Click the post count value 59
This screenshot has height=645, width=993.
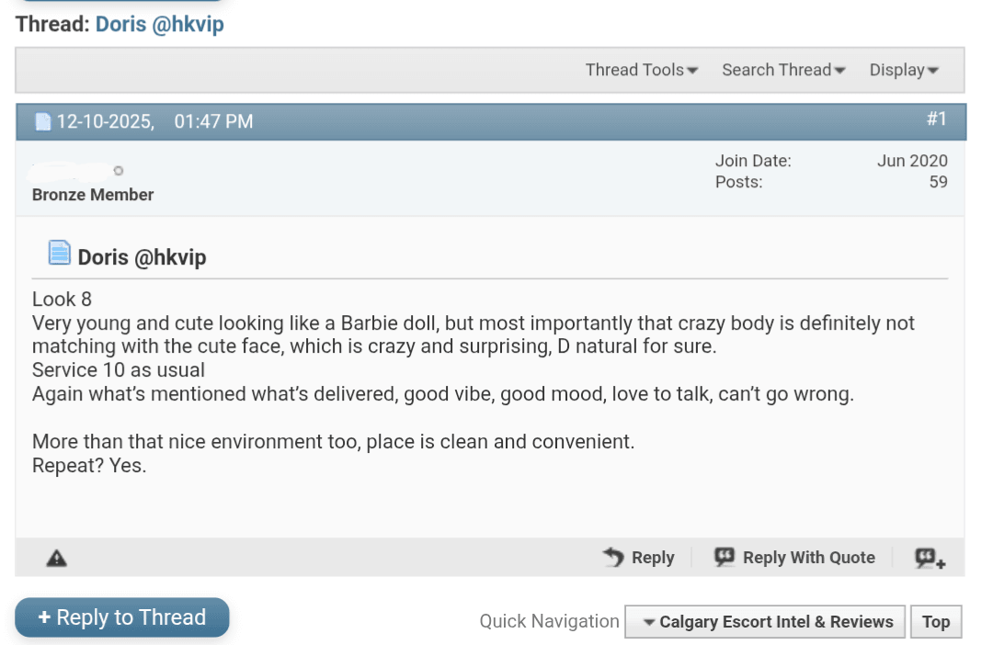pyautogui.click(x=938, y=182)
